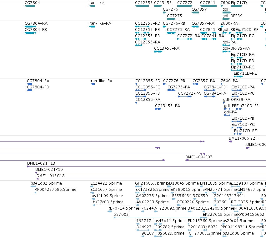Viewport: 266px width, 238px height.
Task: Select EST bs45d11.5prime
Action: (x=170, y=221)
